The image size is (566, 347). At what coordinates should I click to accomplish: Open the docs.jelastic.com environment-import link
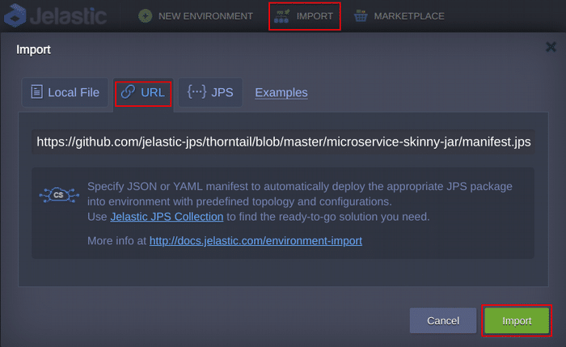256,240
